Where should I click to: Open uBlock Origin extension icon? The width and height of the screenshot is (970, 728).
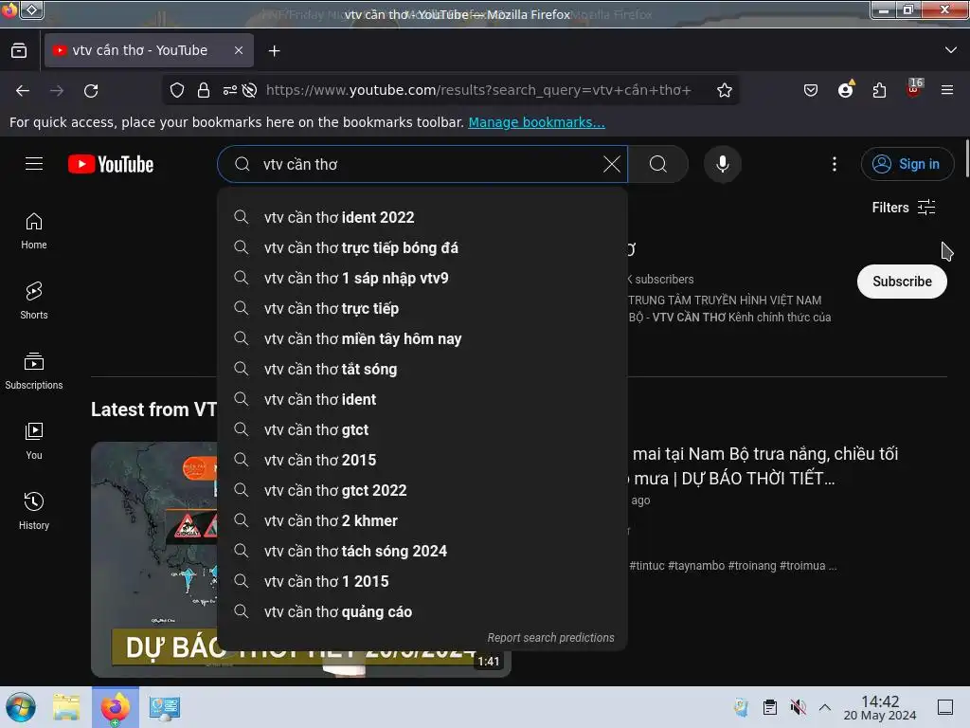tap(914, 88)
